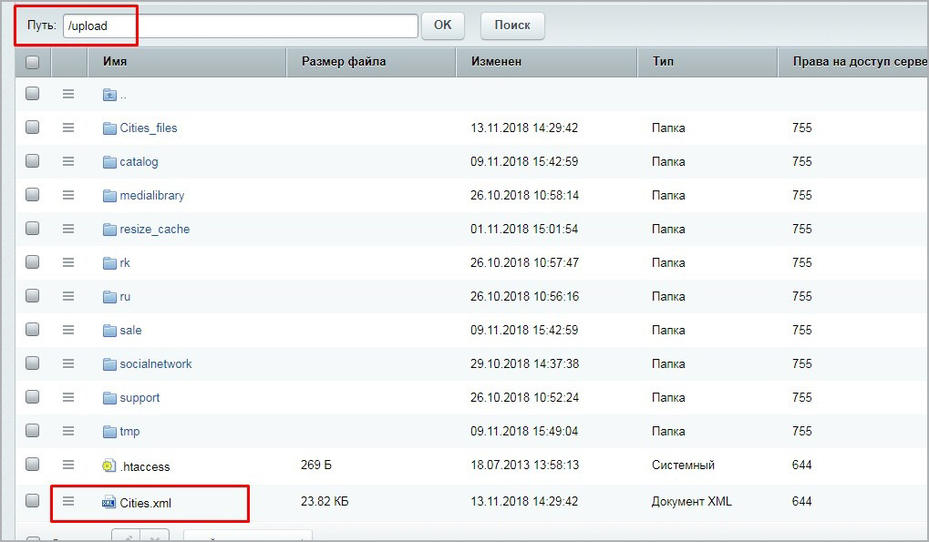The width and height of the screenshot is (929, 542).
Task: Click the path input field with /upload
Action: click(240, 26)
